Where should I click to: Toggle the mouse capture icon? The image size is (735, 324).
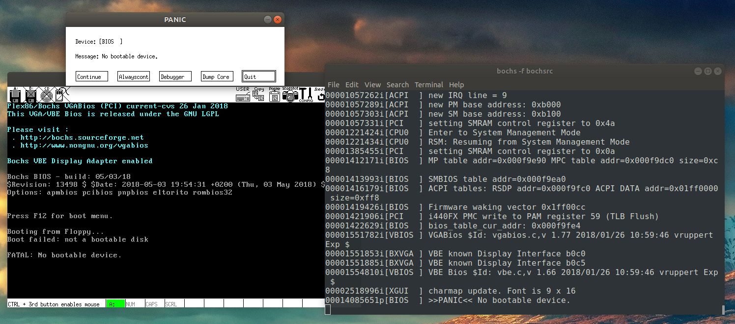63,94
